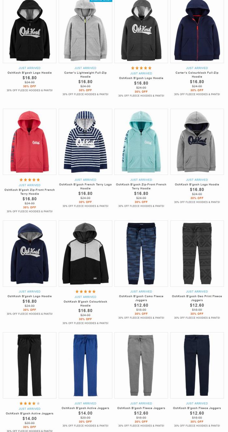Open navy hoodie with red zipper image

[x=197, y=31]
